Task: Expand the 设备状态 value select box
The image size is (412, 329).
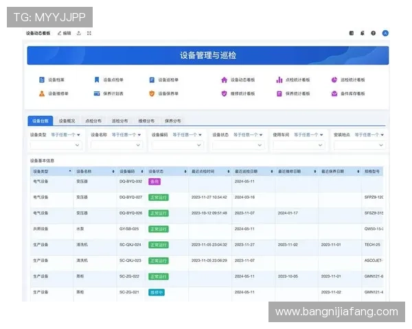Action: (x=238, y=145)
